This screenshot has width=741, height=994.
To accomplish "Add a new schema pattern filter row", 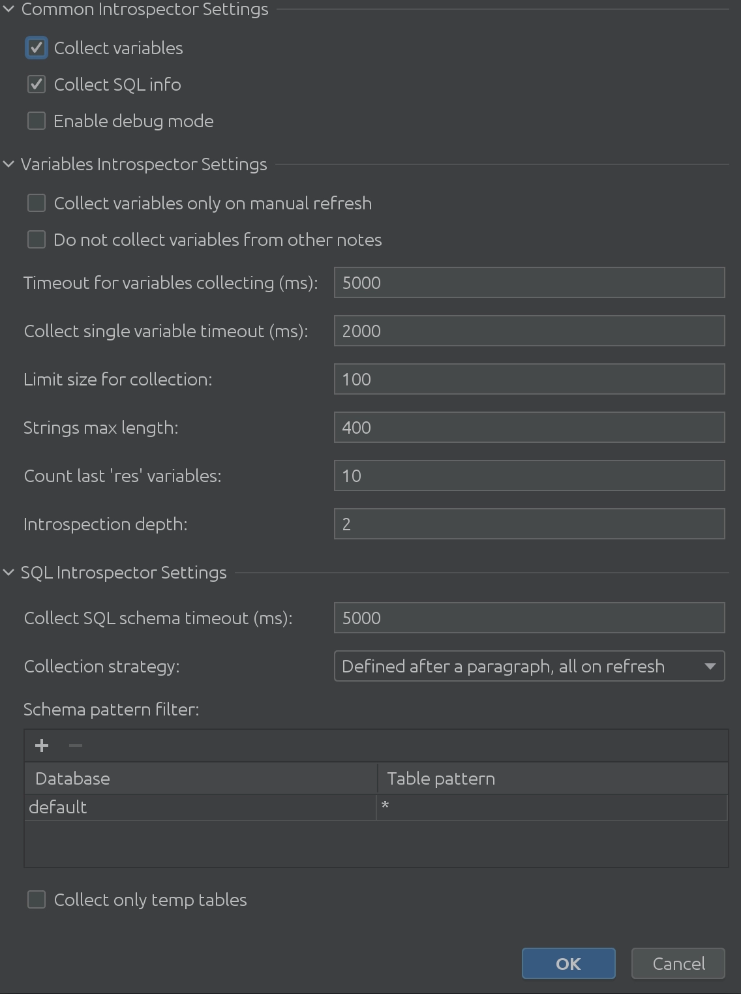I will pyautogui.click(x=42, y=745).
